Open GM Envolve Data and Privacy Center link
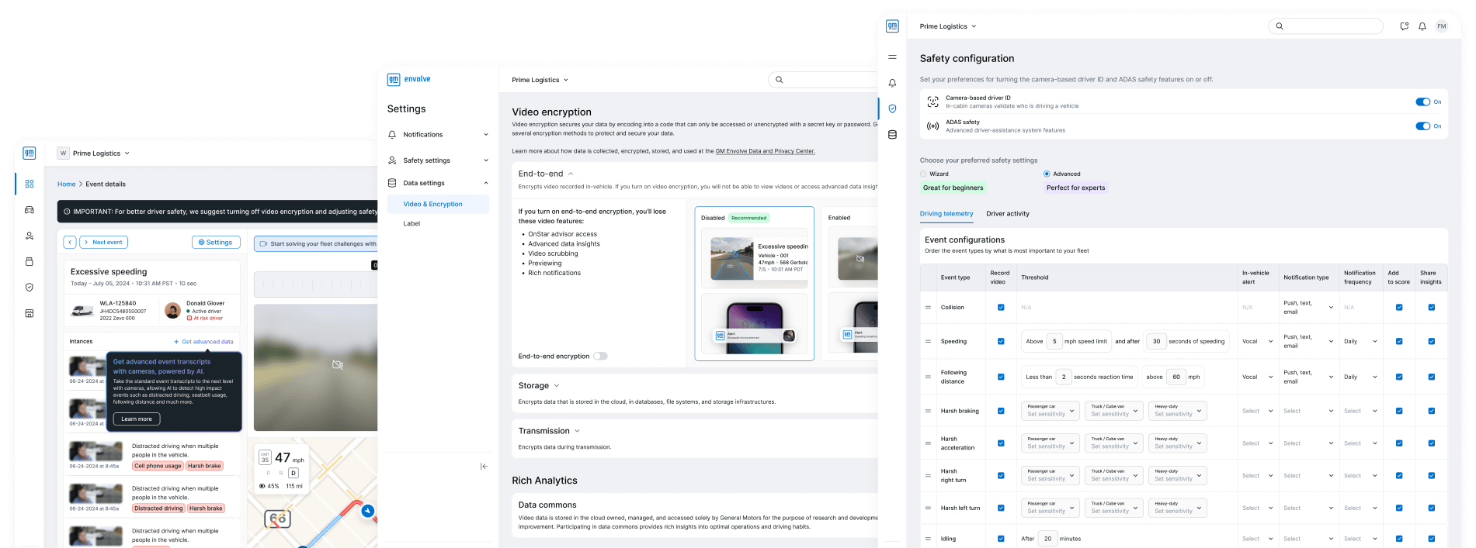Image resolution: width=1476 pixels, height=548 pixels. [x=765, y=151]
